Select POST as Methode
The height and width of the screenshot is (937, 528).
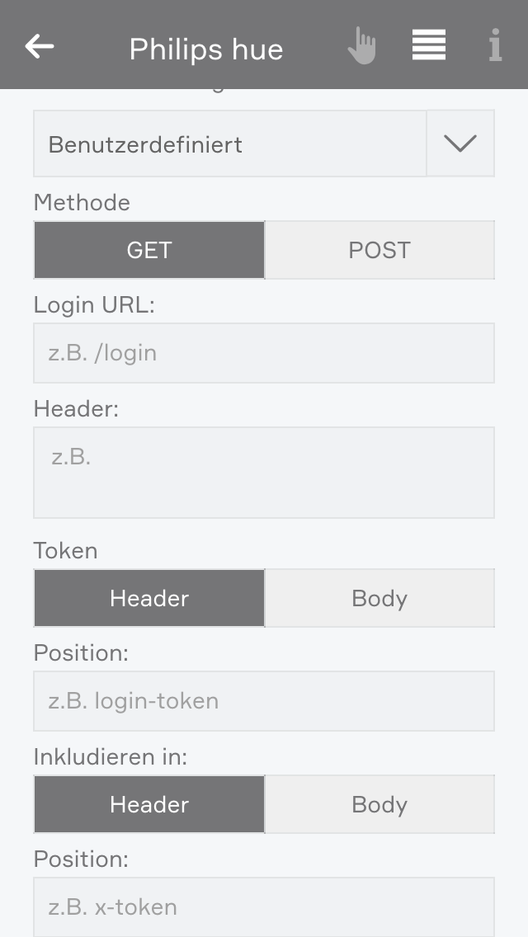point(379,250)
